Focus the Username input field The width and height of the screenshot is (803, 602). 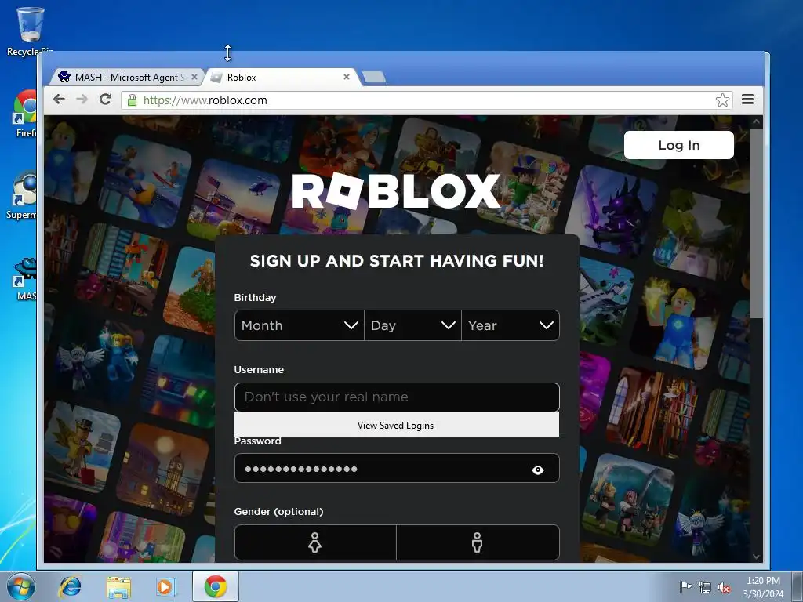[397, 397]
